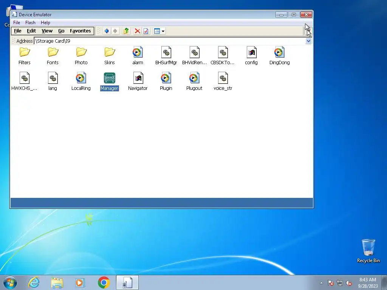This screenshot has height=290, width=387.
Task: Open the Go menu
Action: (x=61, y=31)
